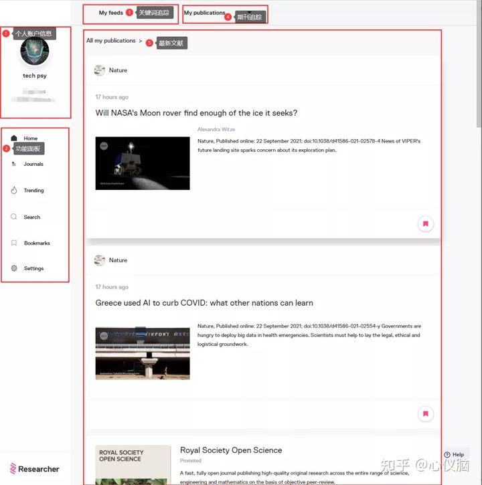The height and width of the screenshot is (485, 482).
Task: Click the author name Alexandra Witze
Action: (216, 129)
